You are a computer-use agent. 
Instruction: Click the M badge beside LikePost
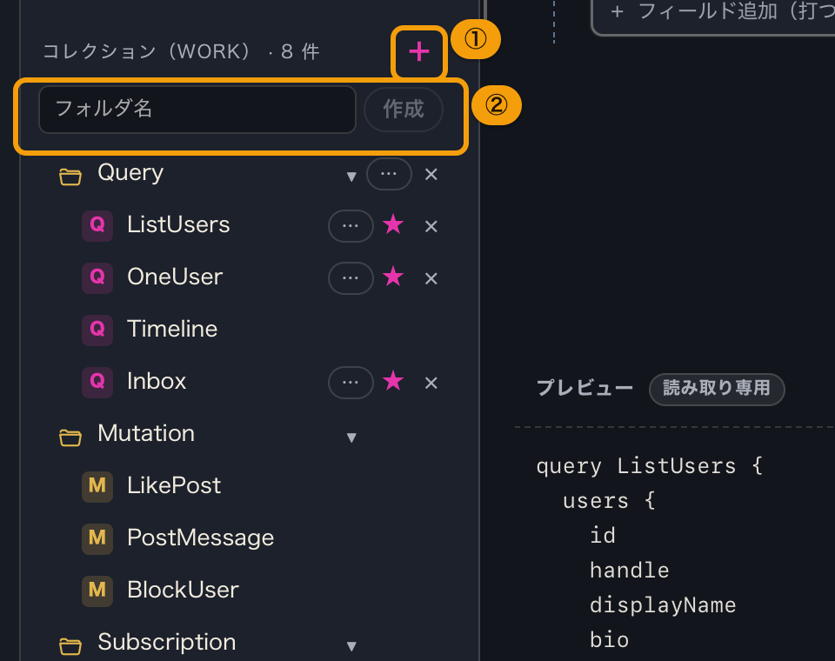97,486
